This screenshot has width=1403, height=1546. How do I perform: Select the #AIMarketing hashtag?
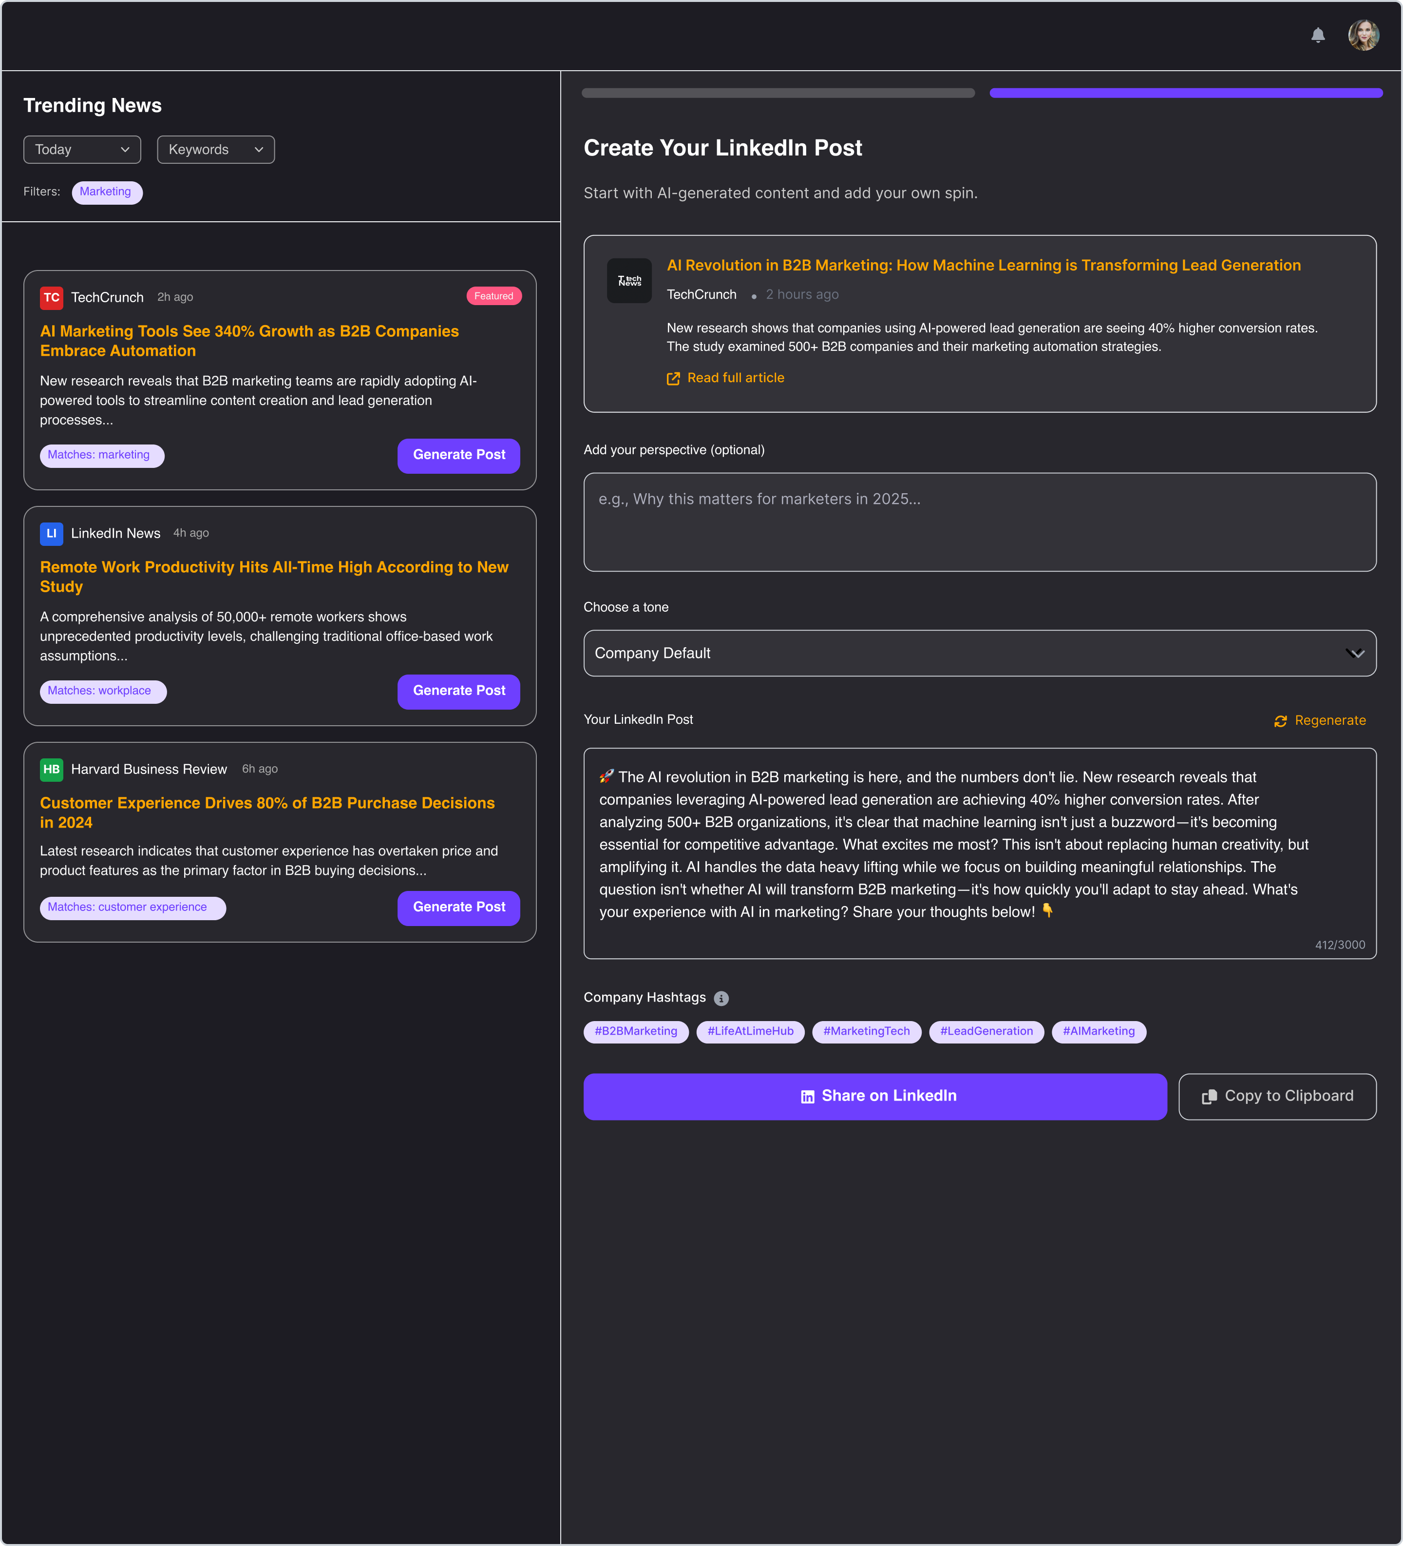1099,1032
